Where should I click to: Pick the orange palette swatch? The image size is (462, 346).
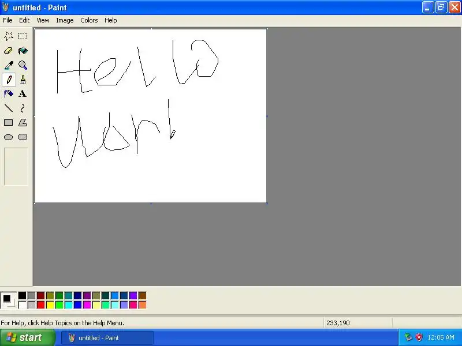coord(142,305)
